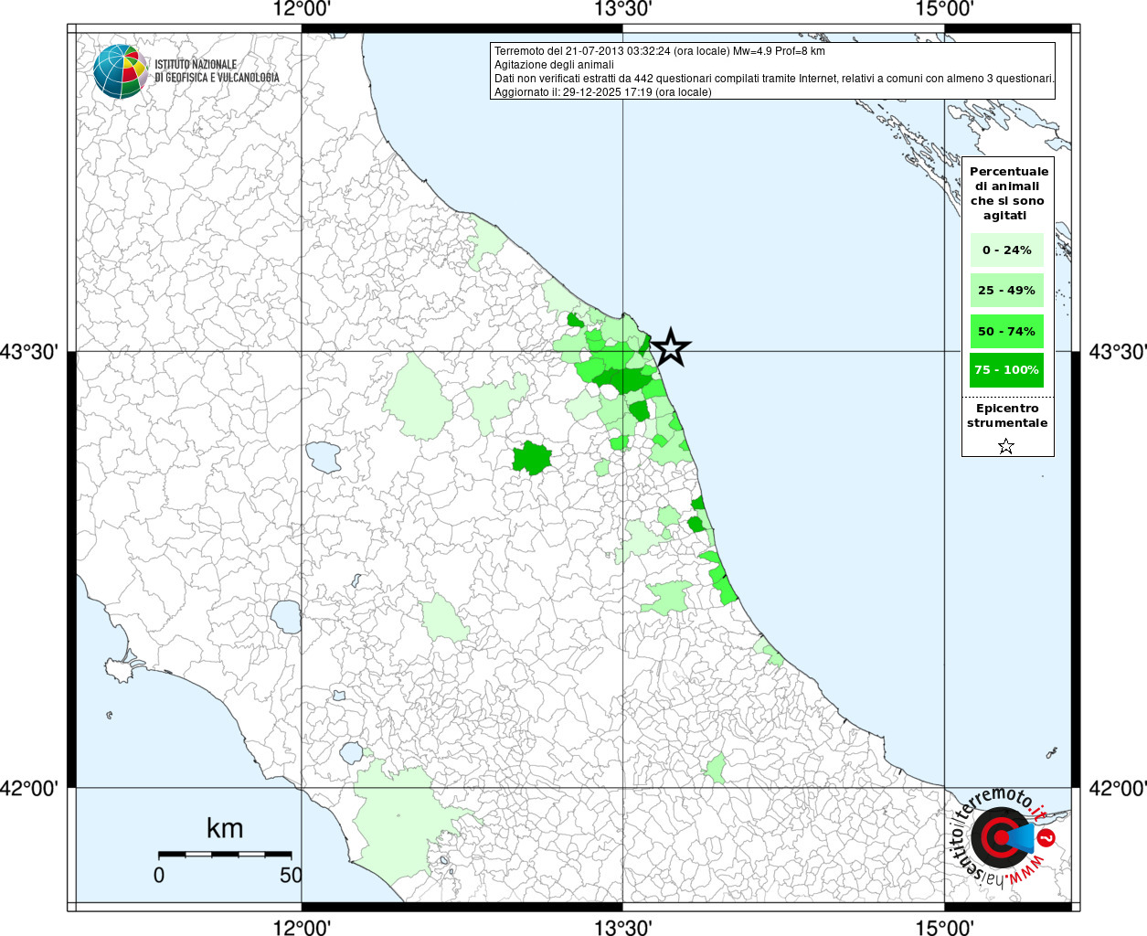Click the haisentitoilterremoto.it target logo
This screenshot has width=1147, height=936.
pyautogui.click(x=1004, y=836)
